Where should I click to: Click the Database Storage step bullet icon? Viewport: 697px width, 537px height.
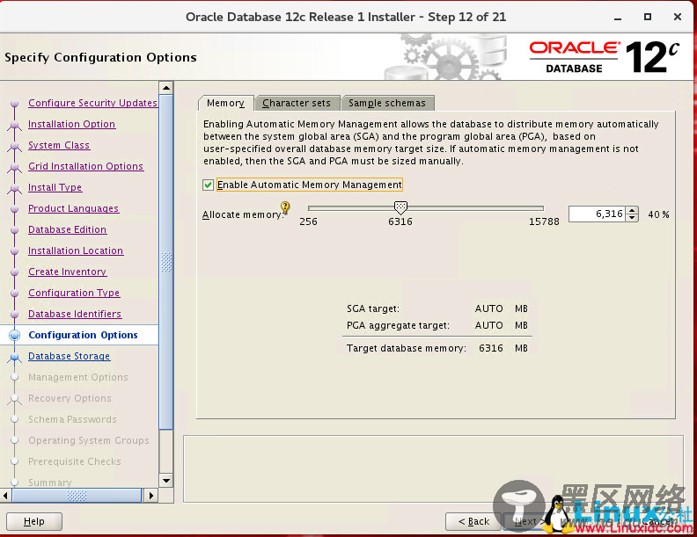[x=15, y=356]
